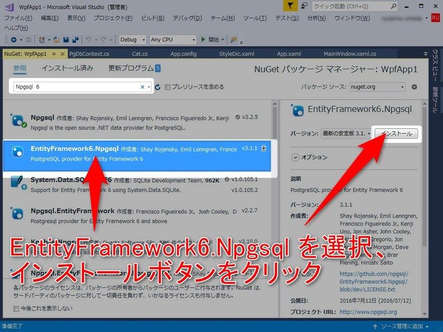Open the Help menu
The height and width of the screenshot is (332, 443).
[x=16, y=28]
